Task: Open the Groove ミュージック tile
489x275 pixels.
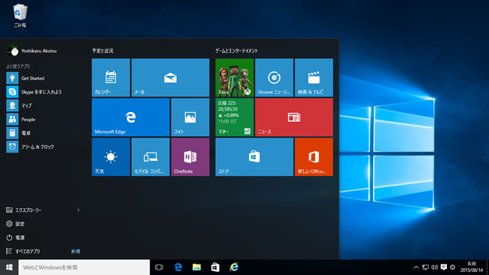Action: point(274,77)
